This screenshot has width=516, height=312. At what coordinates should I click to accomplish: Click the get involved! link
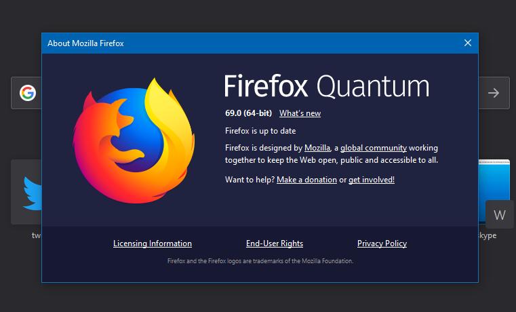point(372,180)
